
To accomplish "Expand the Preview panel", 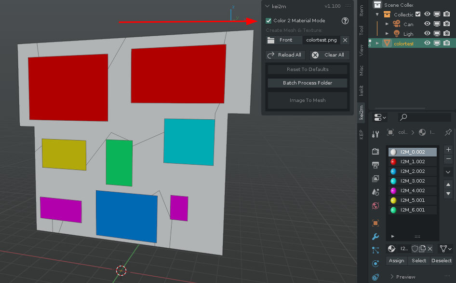I will (392, 277).
